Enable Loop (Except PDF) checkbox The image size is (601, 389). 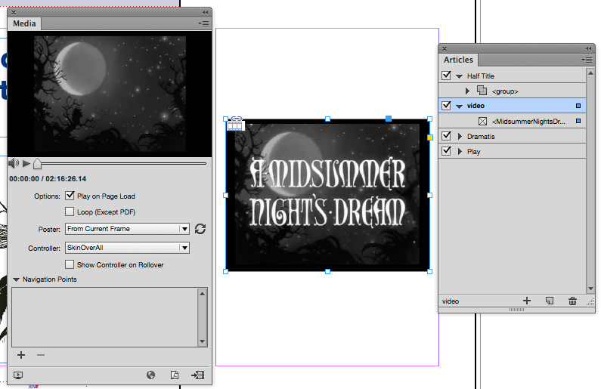tap(70, 212)
